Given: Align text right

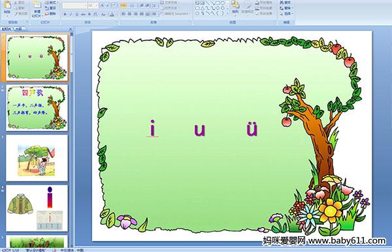Looking at the screenshot, I should (x=135, y=14).
